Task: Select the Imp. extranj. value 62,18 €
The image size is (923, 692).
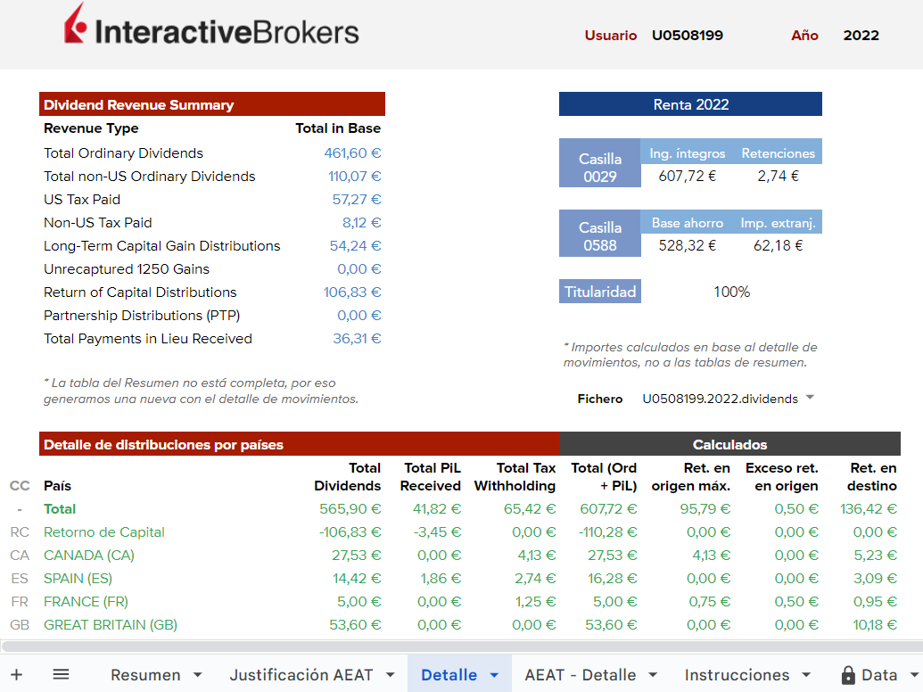Action: coord(779,245)
